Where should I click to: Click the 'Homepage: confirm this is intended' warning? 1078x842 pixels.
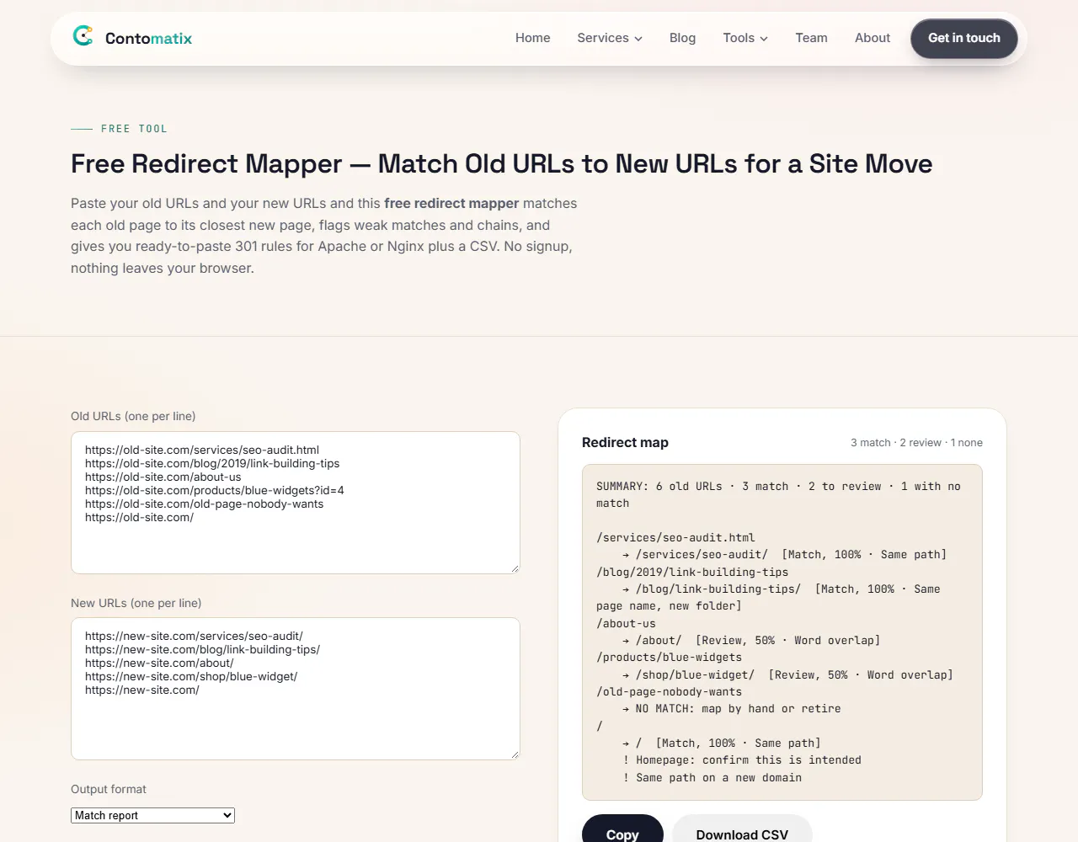[x=742, y=760]
